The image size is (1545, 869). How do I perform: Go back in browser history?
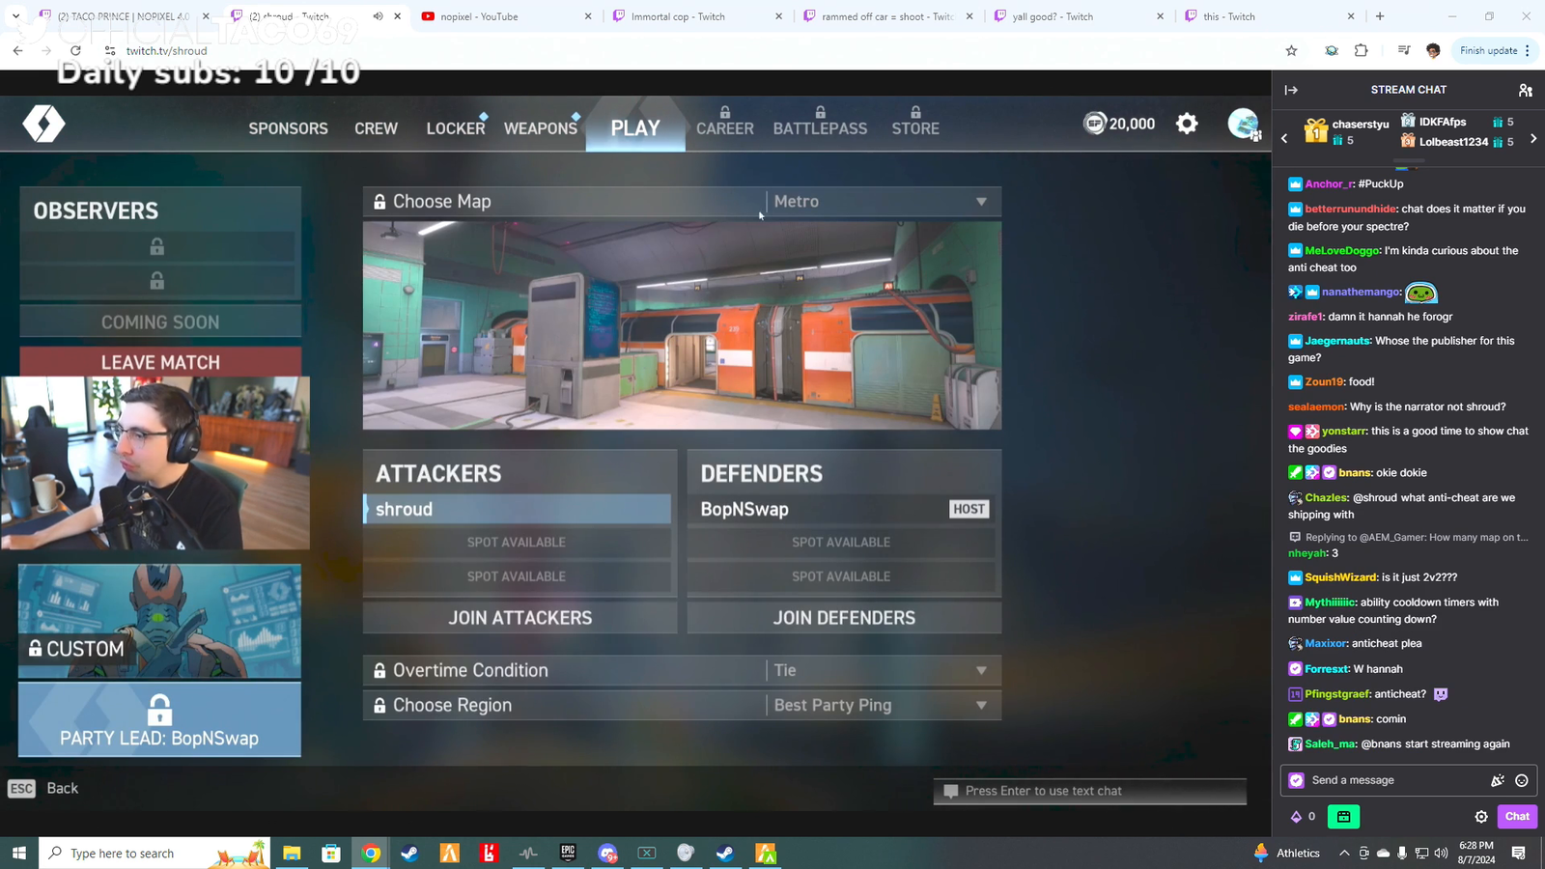17,50
